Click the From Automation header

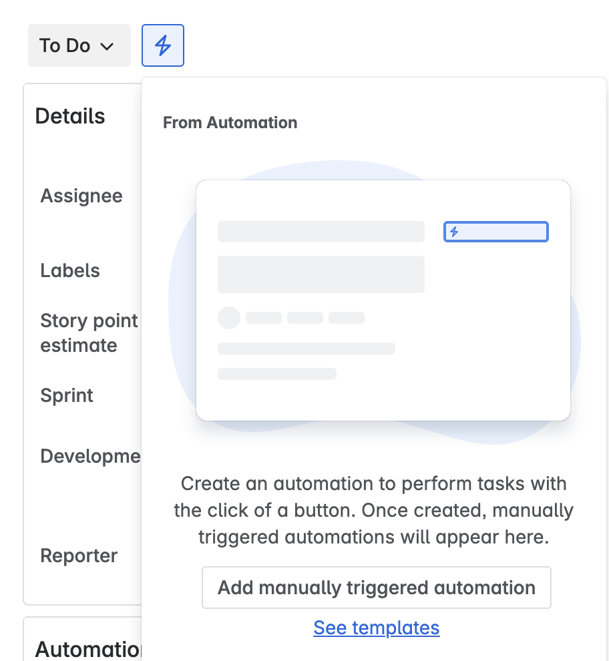click(x=230, y=122)
